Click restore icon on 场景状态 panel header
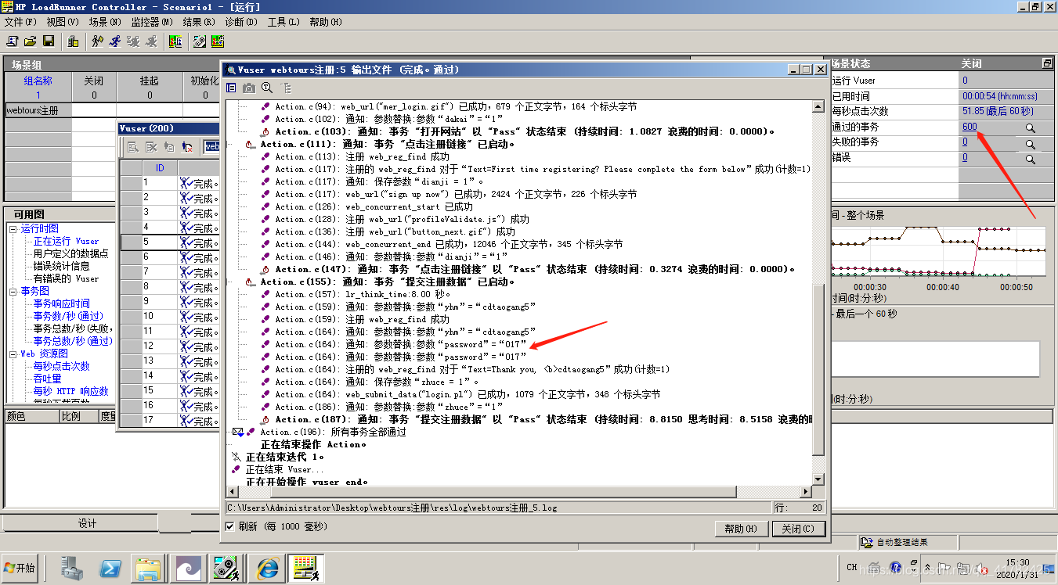This screenshot has width=1058, height=585. tap(1047, 63)
